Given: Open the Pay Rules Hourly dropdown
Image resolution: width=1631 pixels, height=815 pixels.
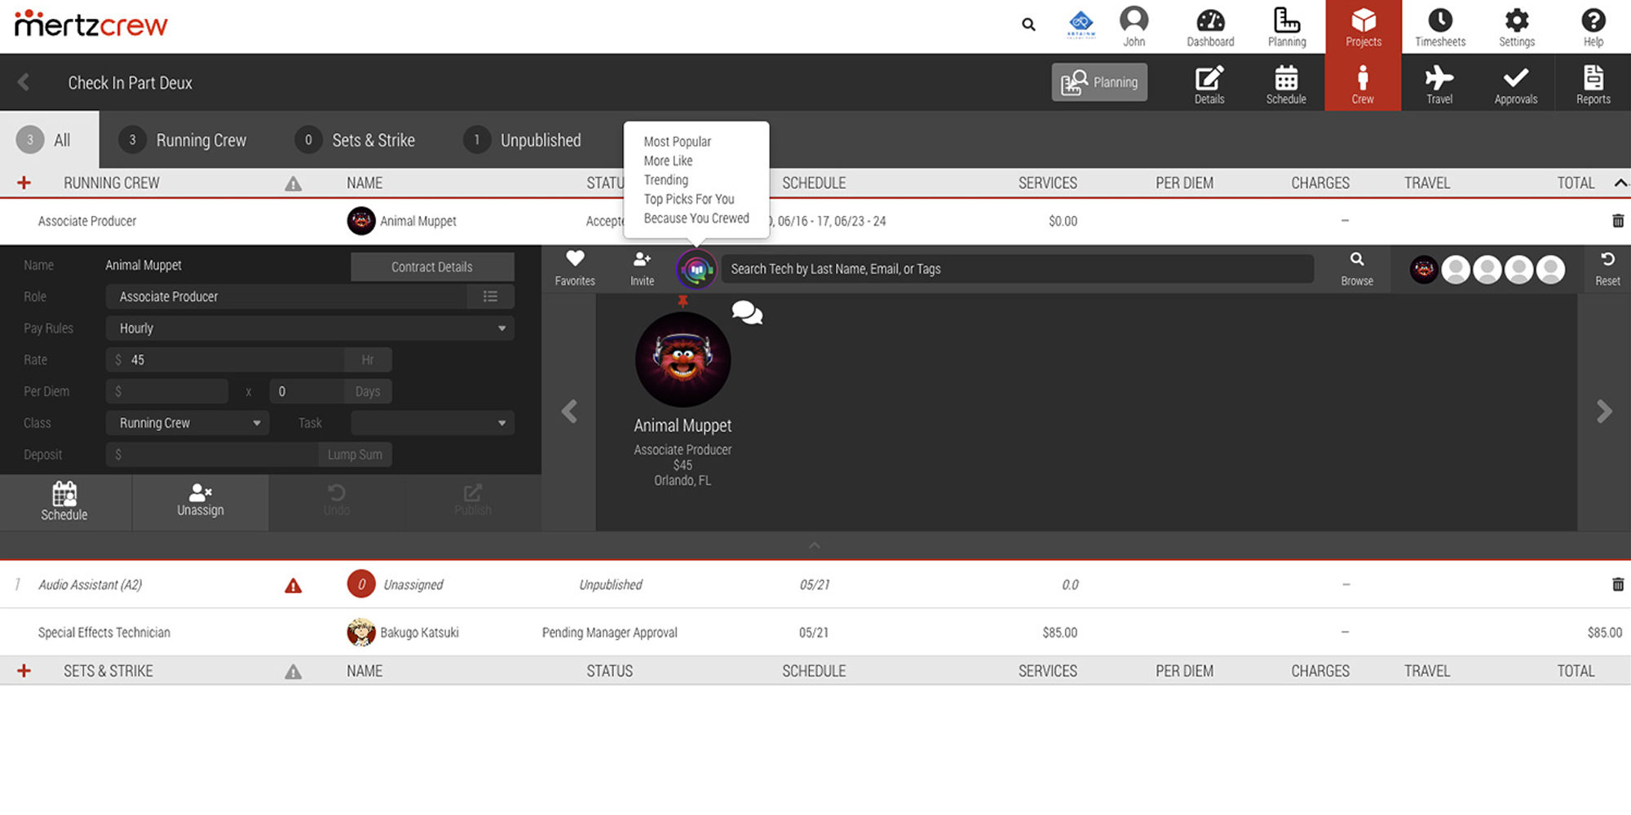Looking at the screenshot, I should [x=310, y=328].
